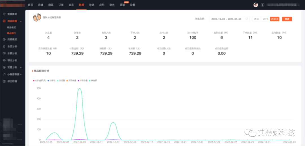Image resolution: width=305 pixels, height=146 pixels.
Task: Toggle the 销售额 legend series
Action: 93,81
